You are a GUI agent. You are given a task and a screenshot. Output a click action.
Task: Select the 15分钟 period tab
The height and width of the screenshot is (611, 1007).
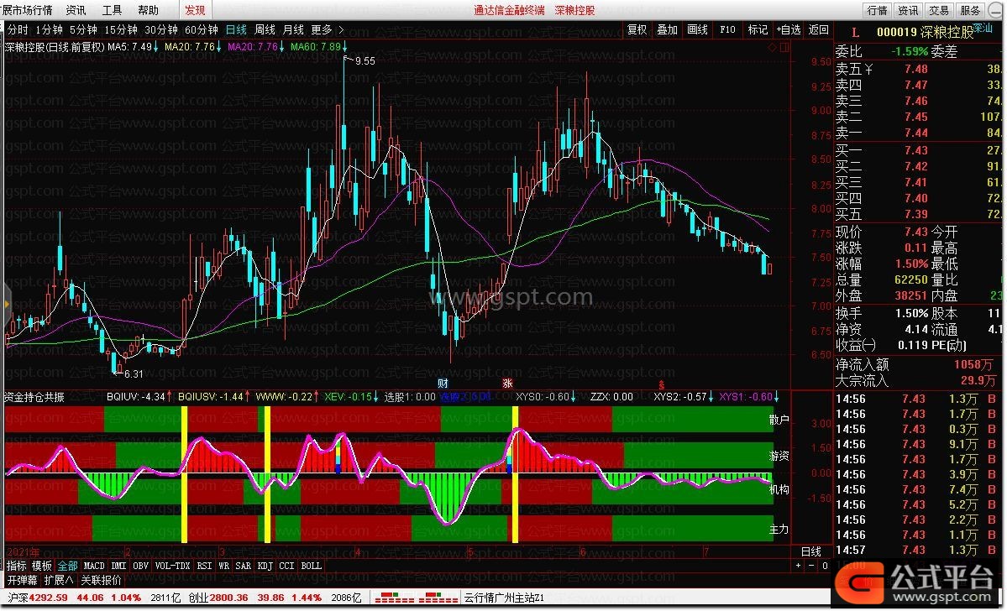coord(122,29)
